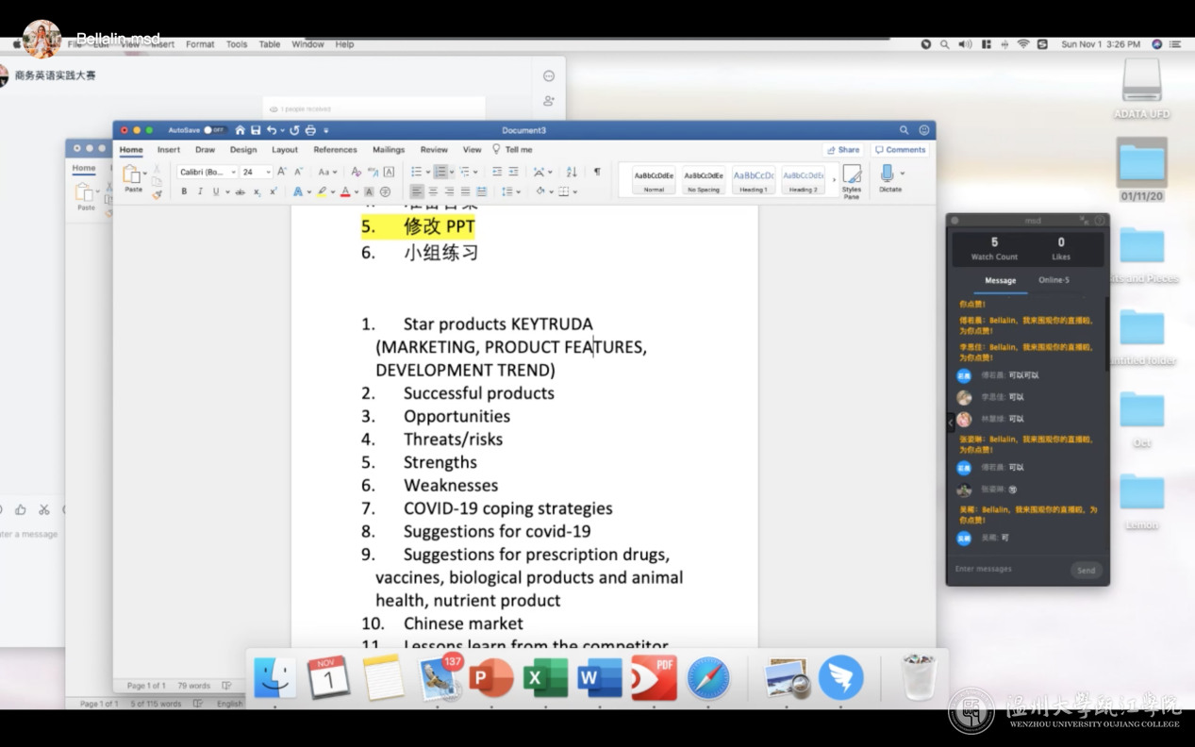Expand the Numbering list dropdown arrow

click(x=452, y=172)
